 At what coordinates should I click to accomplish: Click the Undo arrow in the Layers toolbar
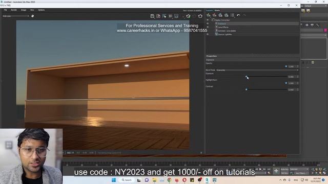[x=238, y=15]
